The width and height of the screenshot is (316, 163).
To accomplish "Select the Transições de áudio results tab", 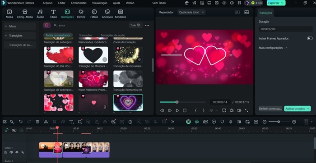I will [x=113, y=35].
